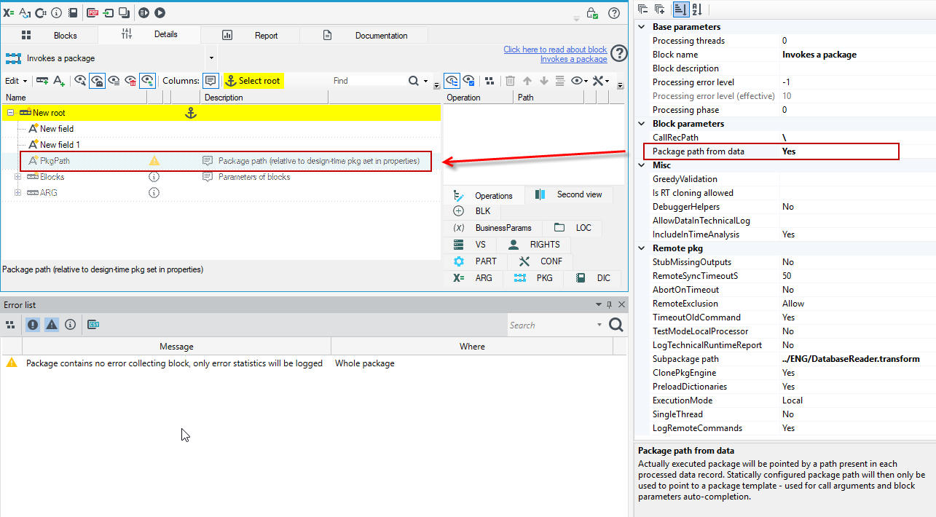936x517 pixels.
Task: Expand the ARG tree node
Action: (17, 193)
